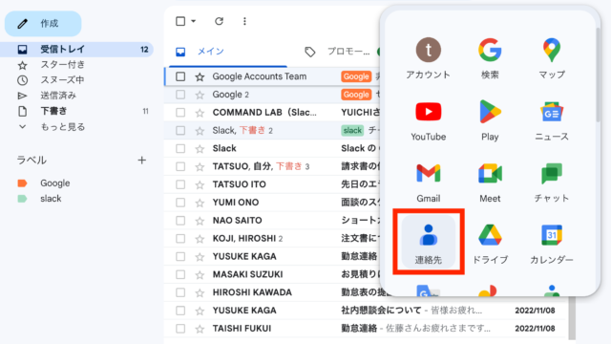The height and width of the screenshot is (344, 611).
Task: Click the refresh mail icon
Action: pyautogui.click(x=219, y=21)
